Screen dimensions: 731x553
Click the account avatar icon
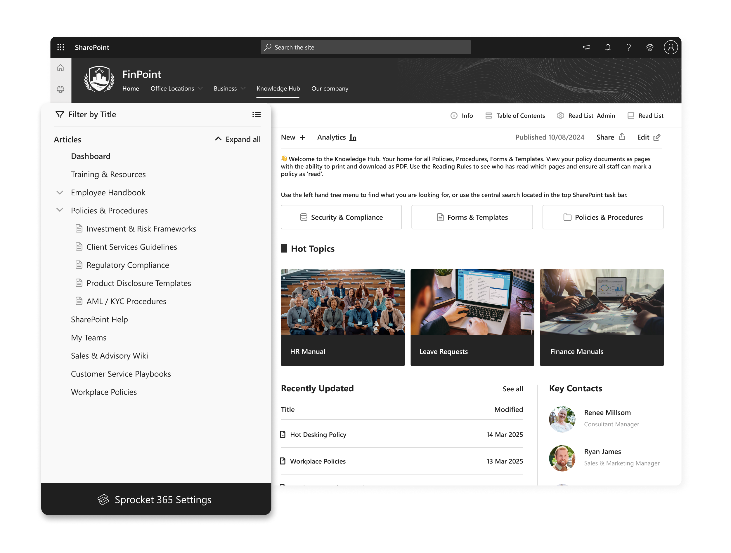pos(671,47)
